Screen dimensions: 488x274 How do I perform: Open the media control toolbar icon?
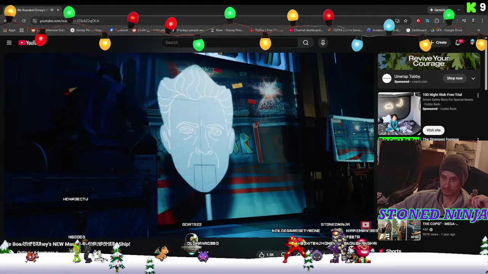pyautogui.click(x=464, y=21)
